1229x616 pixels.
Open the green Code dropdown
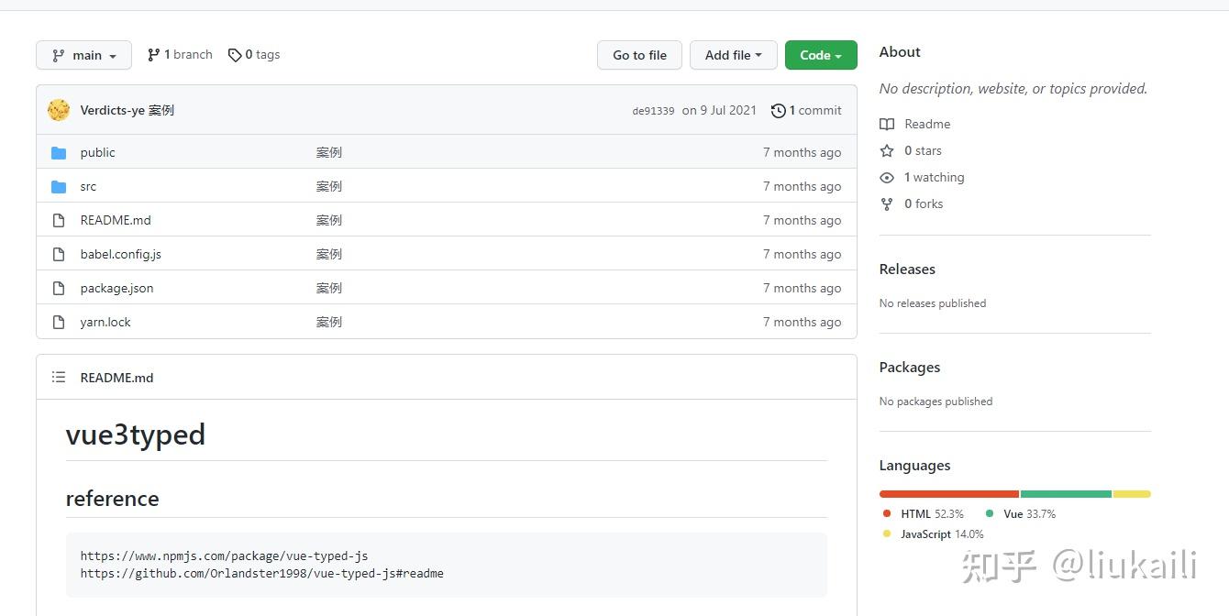[x=821, y=55]
